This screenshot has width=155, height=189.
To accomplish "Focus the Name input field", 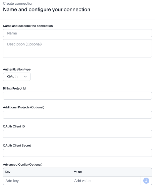I will click(x=77, y=33).
